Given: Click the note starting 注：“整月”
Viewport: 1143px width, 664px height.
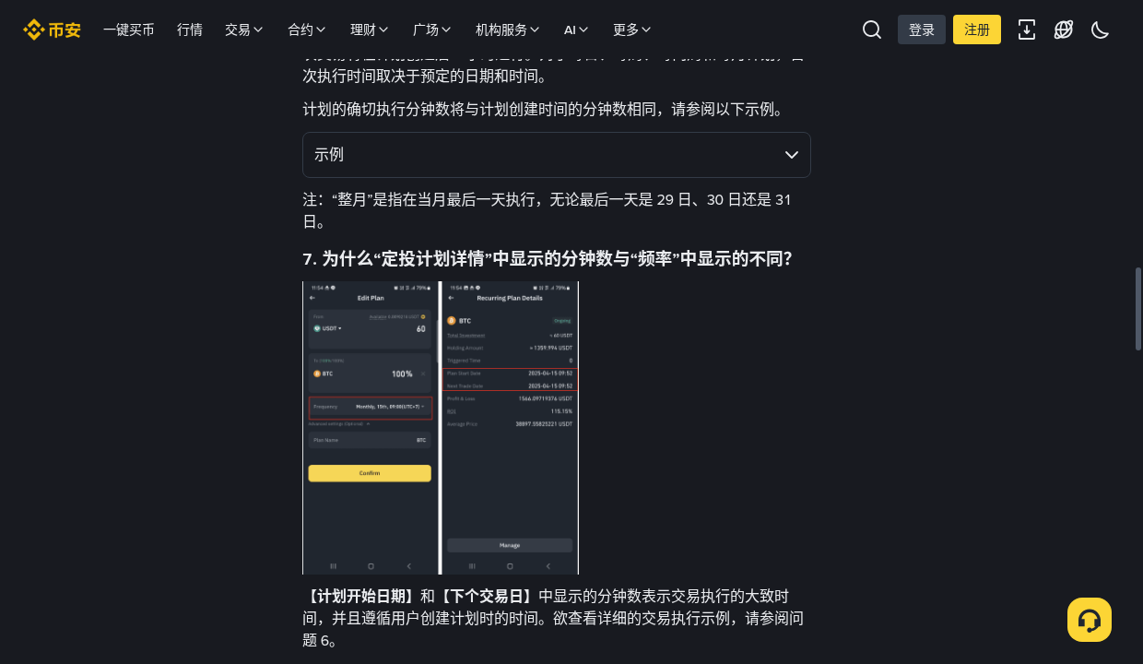Looking at the screenshot, I should pos(548,210).
